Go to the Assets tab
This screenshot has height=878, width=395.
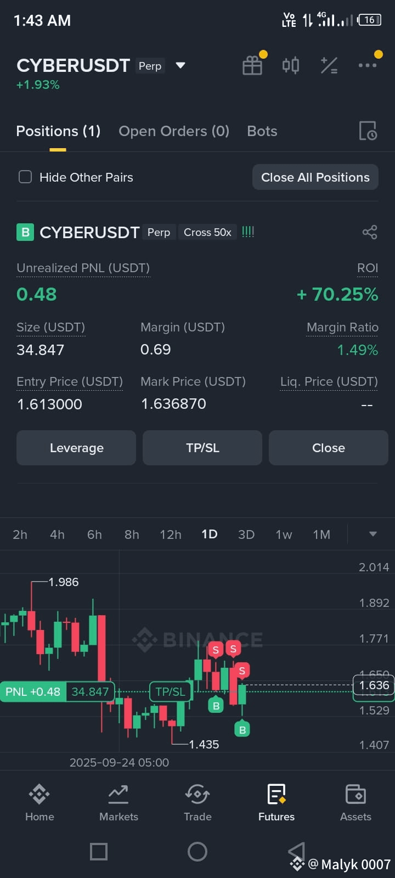356,802
